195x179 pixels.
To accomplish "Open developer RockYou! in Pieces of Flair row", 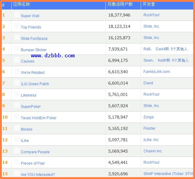I will (151, 162).
